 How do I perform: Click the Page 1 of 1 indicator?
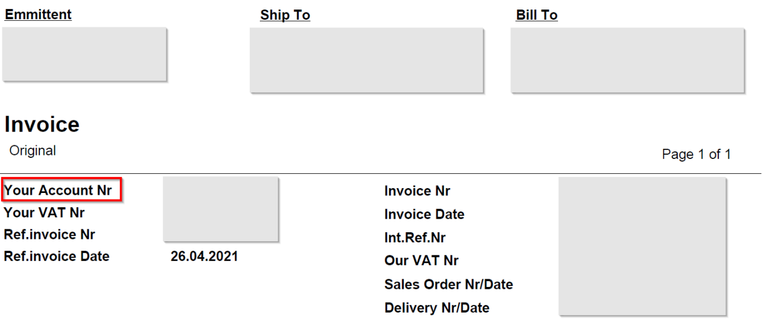(x=696, y=154)
